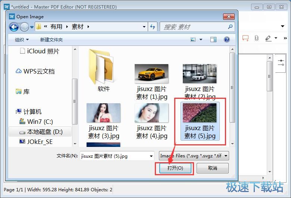291x198 pixels.
Task: Click the iCloud 照片 file icon
Action: [22, 51]
